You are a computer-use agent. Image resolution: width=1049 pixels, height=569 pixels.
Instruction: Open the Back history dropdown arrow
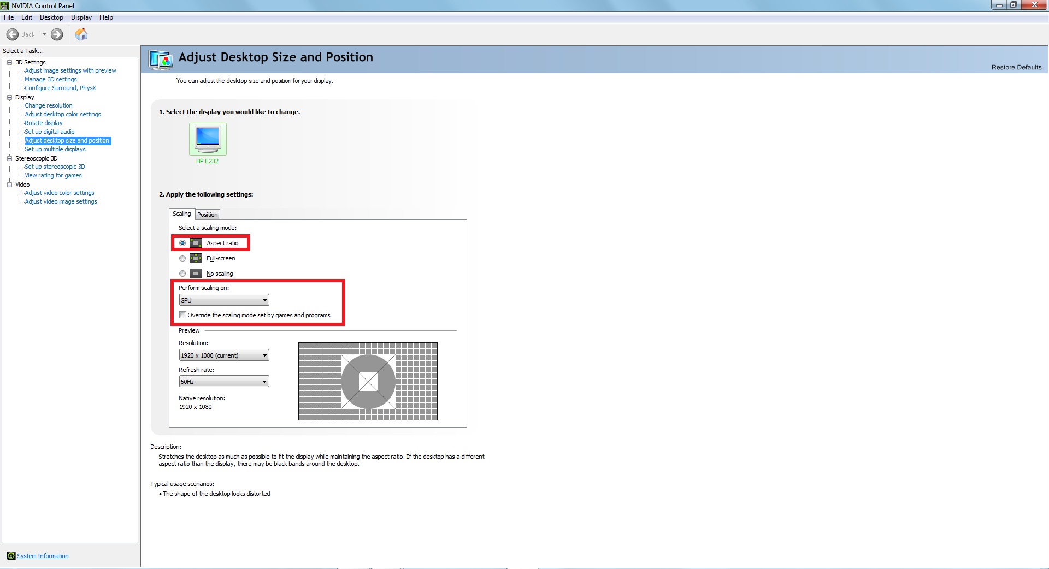44,34
